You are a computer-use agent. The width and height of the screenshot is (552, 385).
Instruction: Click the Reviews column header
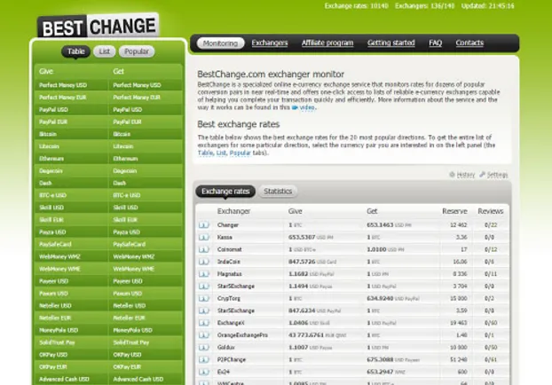[x=491, y=211]
